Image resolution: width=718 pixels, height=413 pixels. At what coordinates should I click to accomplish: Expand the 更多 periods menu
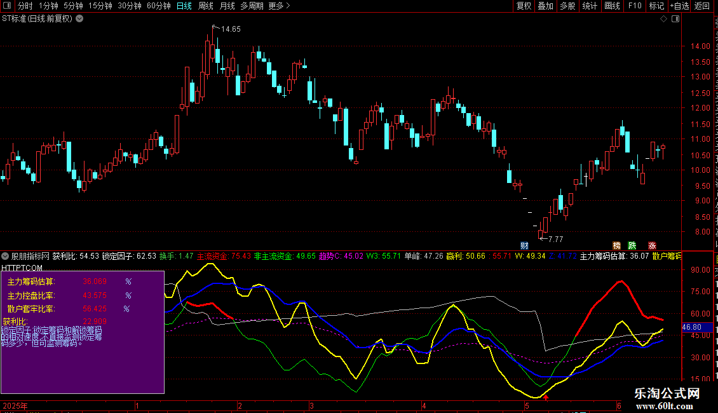279,6
